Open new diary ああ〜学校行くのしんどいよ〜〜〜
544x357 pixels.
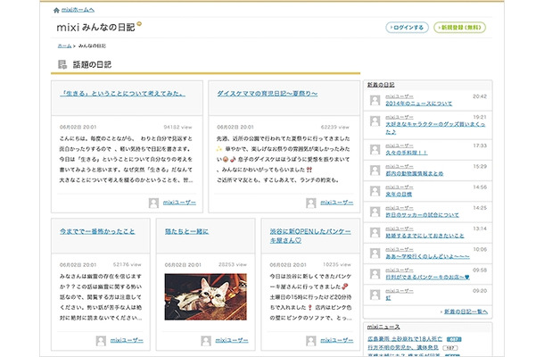[427, 256]
